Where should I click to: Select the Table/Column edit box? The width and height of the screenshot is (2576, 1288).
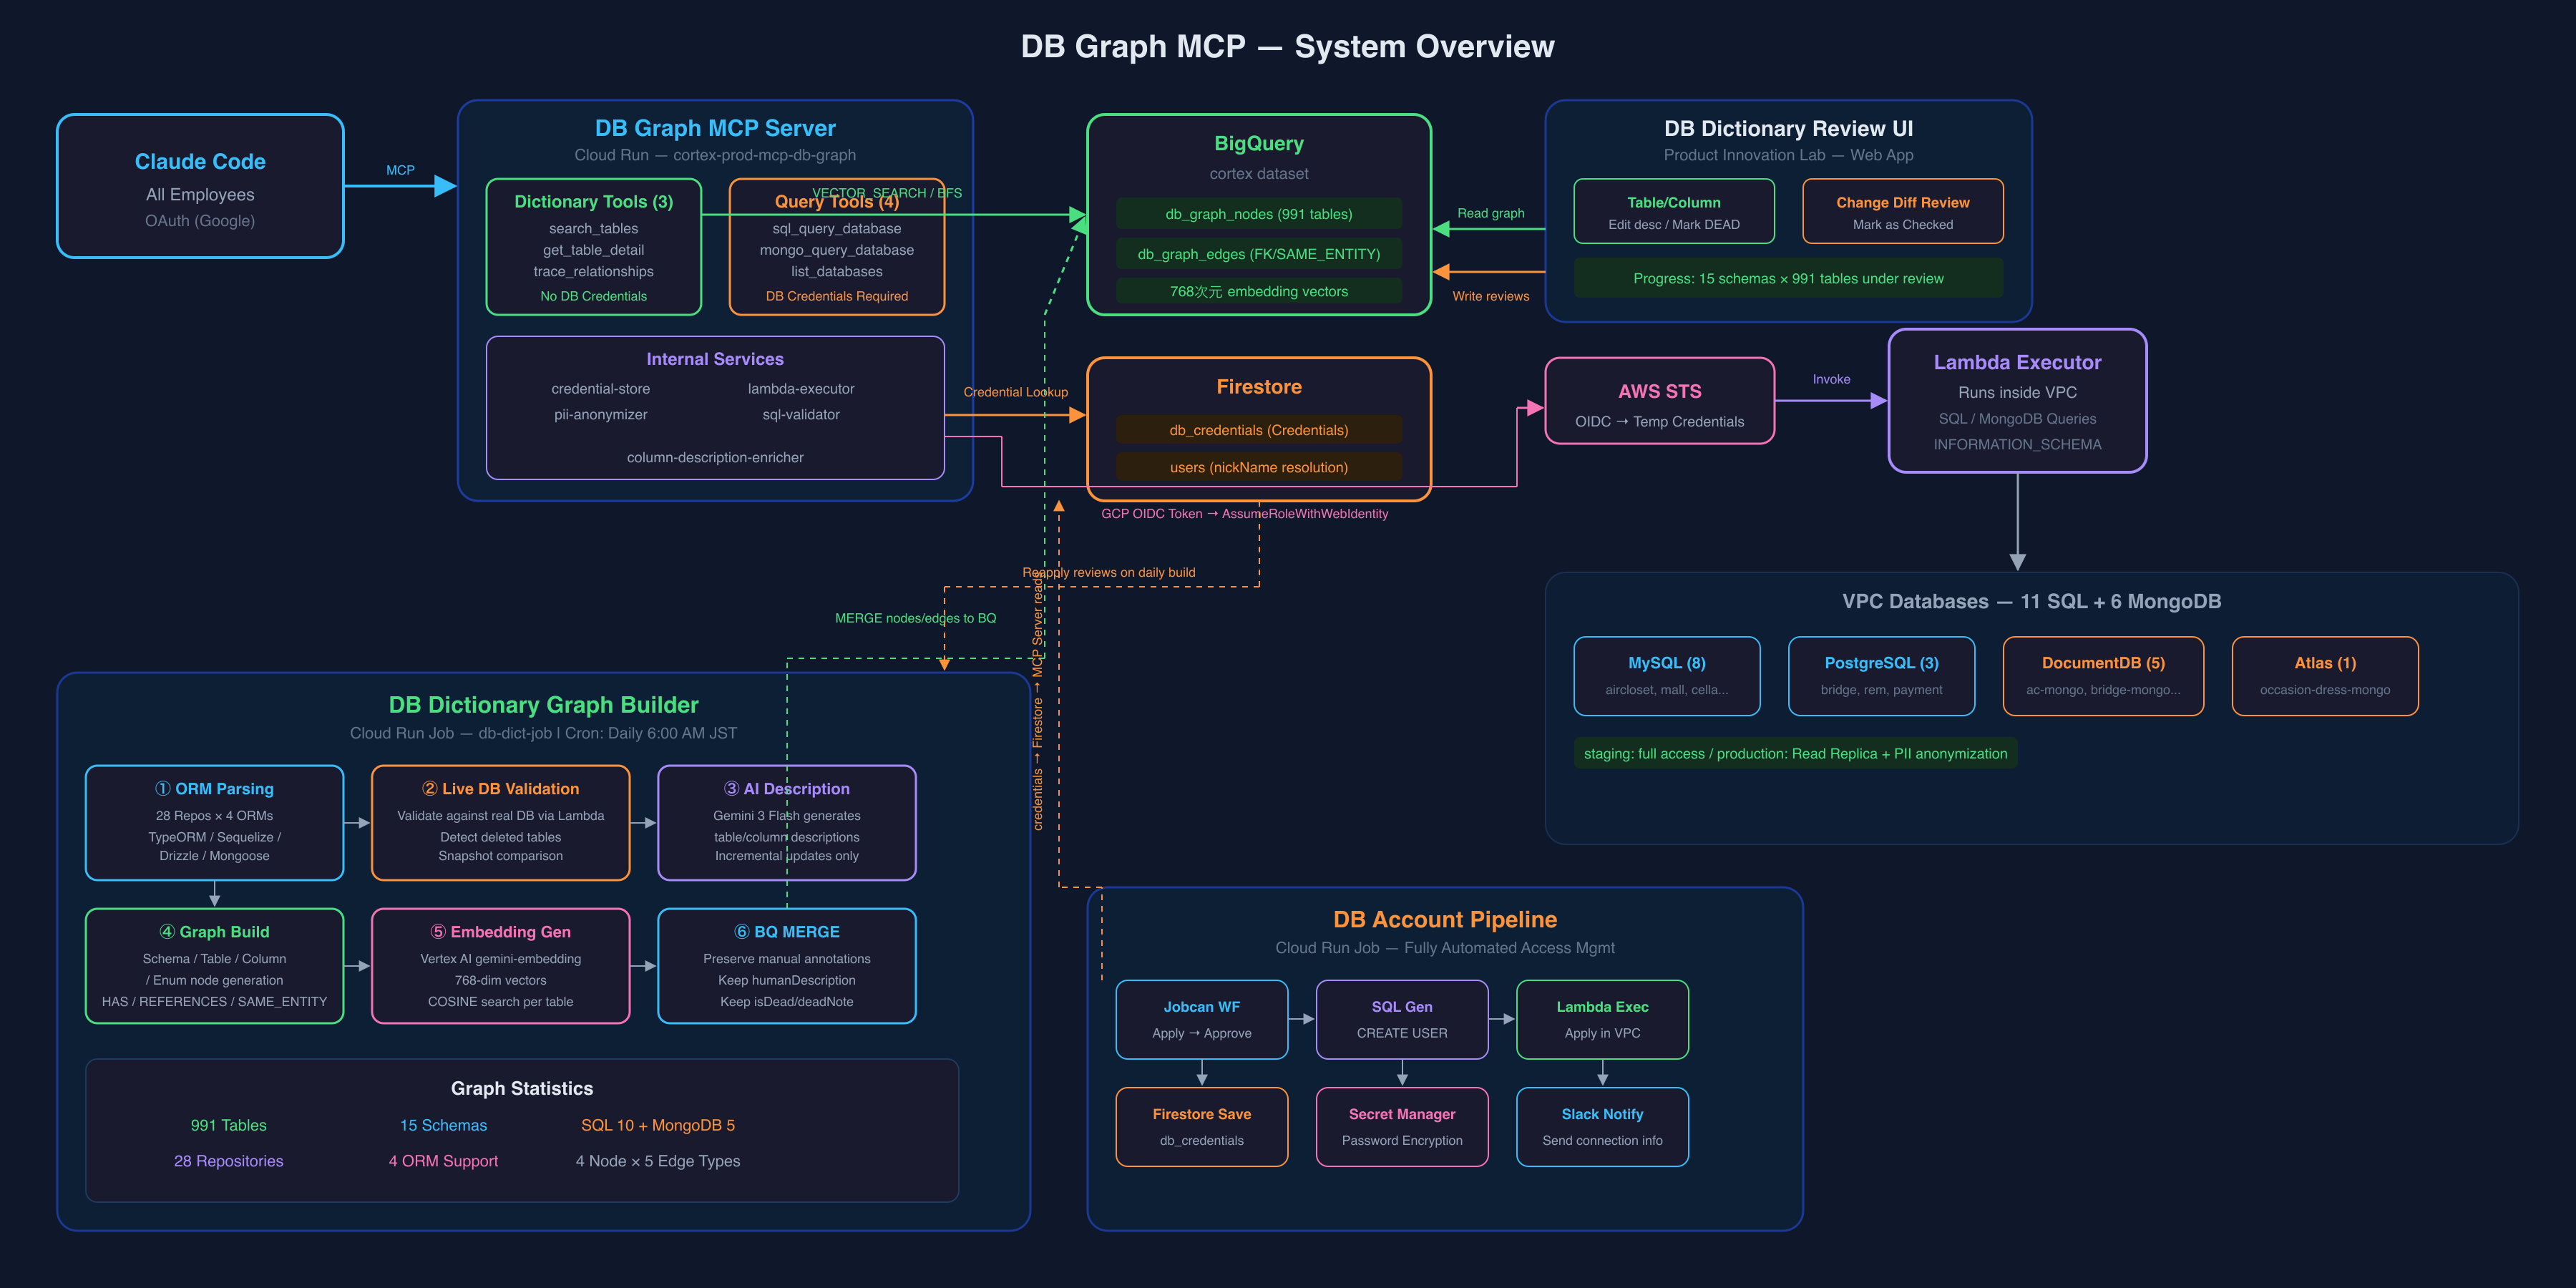[x=1673, y=211]
